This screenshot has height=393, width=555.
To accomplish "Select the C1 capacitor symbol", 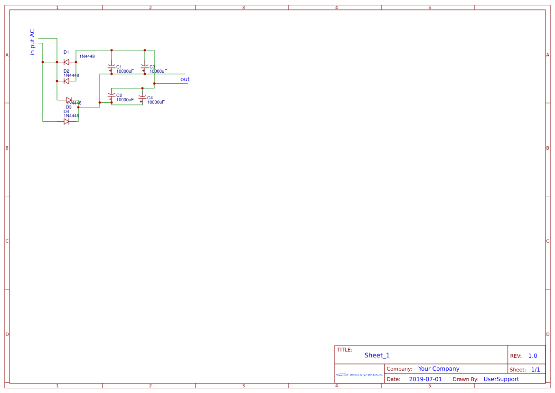I will [x=112, y=67].
